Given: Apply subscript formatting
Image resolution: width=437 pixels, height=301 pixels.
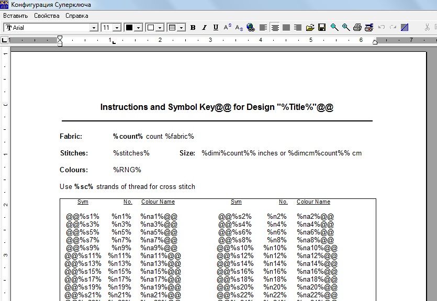Looking at the screenshot, I should [239, 27].
